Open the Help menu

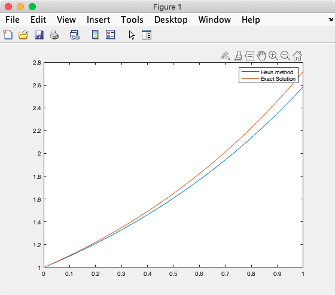(x=251, y=20)
